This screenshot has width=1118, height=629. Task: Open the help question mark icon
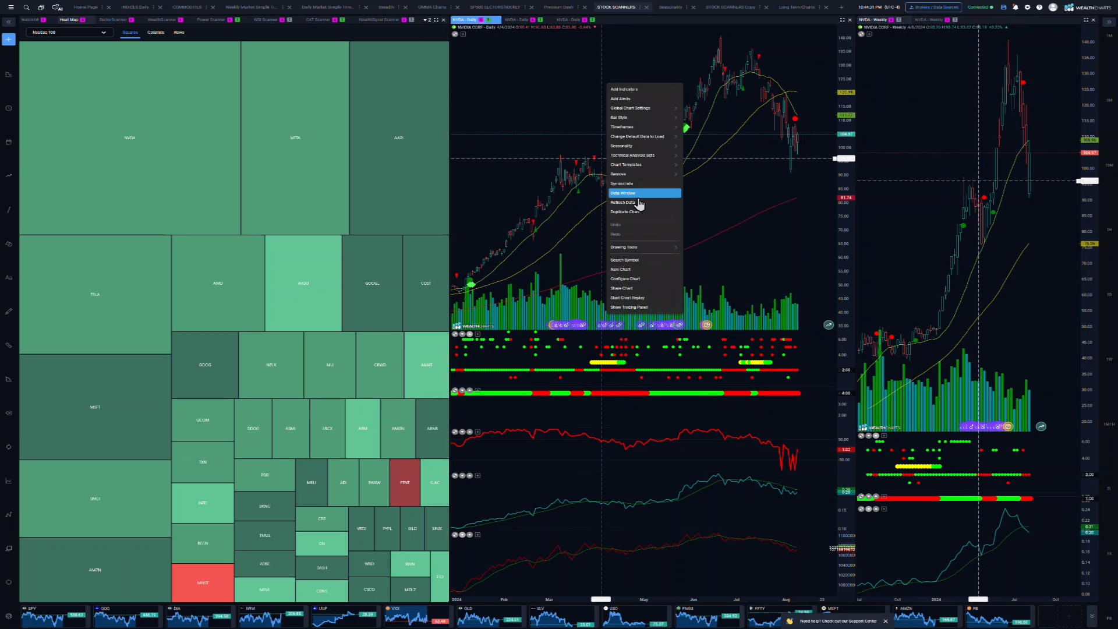pos(1039,7)
